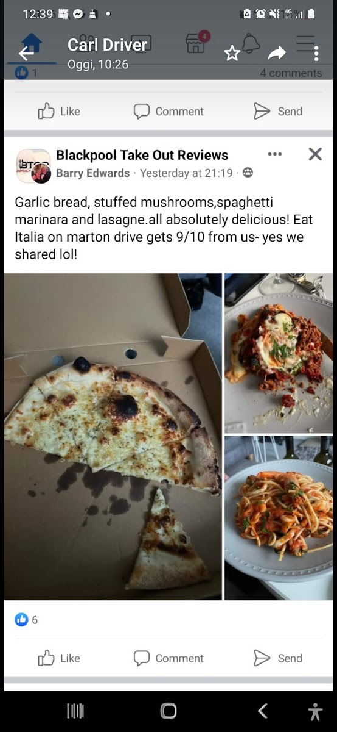
Task: Open Blackpool Take Out Reviews group avatar
Action: tap(33, 166)
